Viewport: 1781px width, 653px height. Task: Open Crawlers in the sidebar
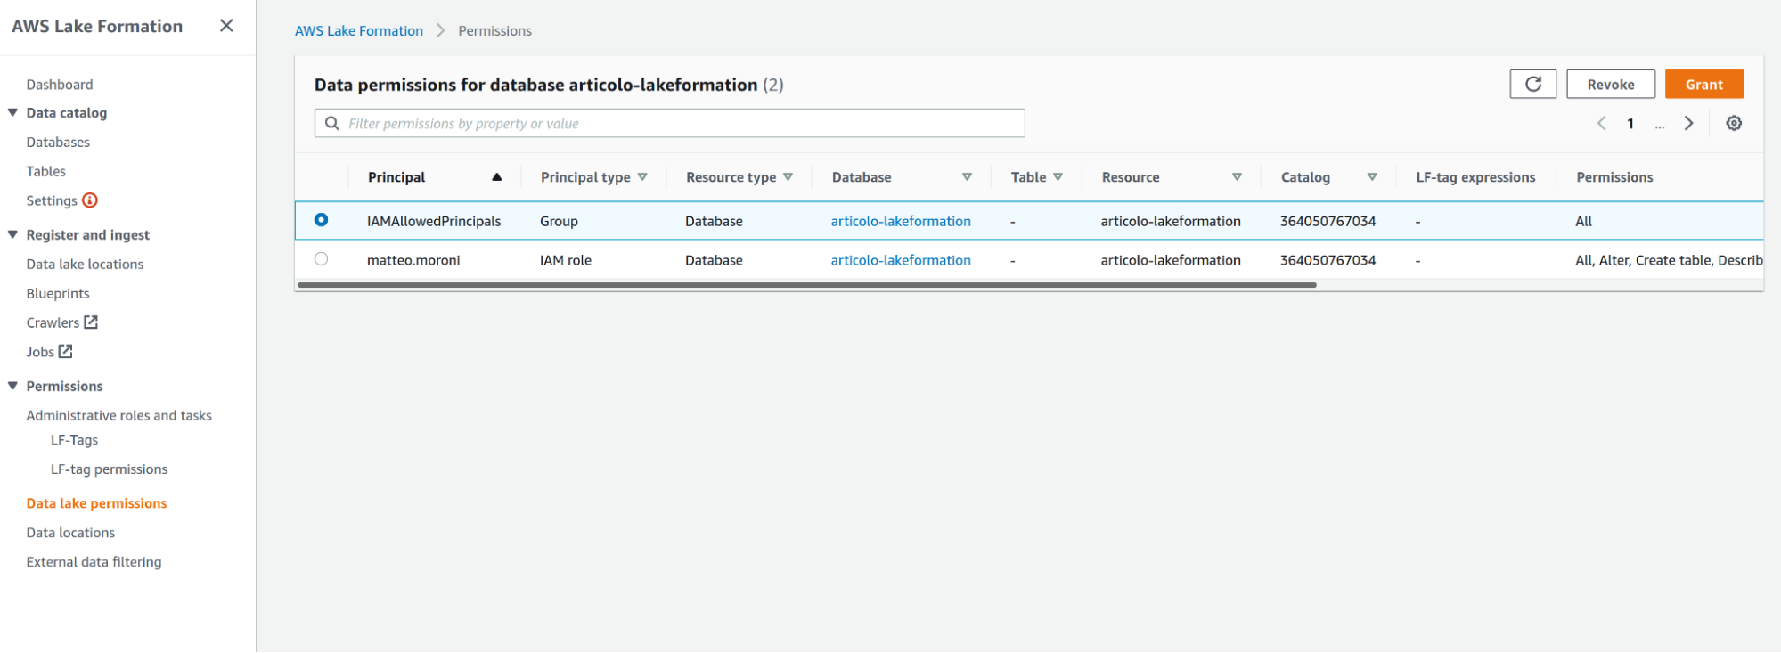click(x=53, y=323)
